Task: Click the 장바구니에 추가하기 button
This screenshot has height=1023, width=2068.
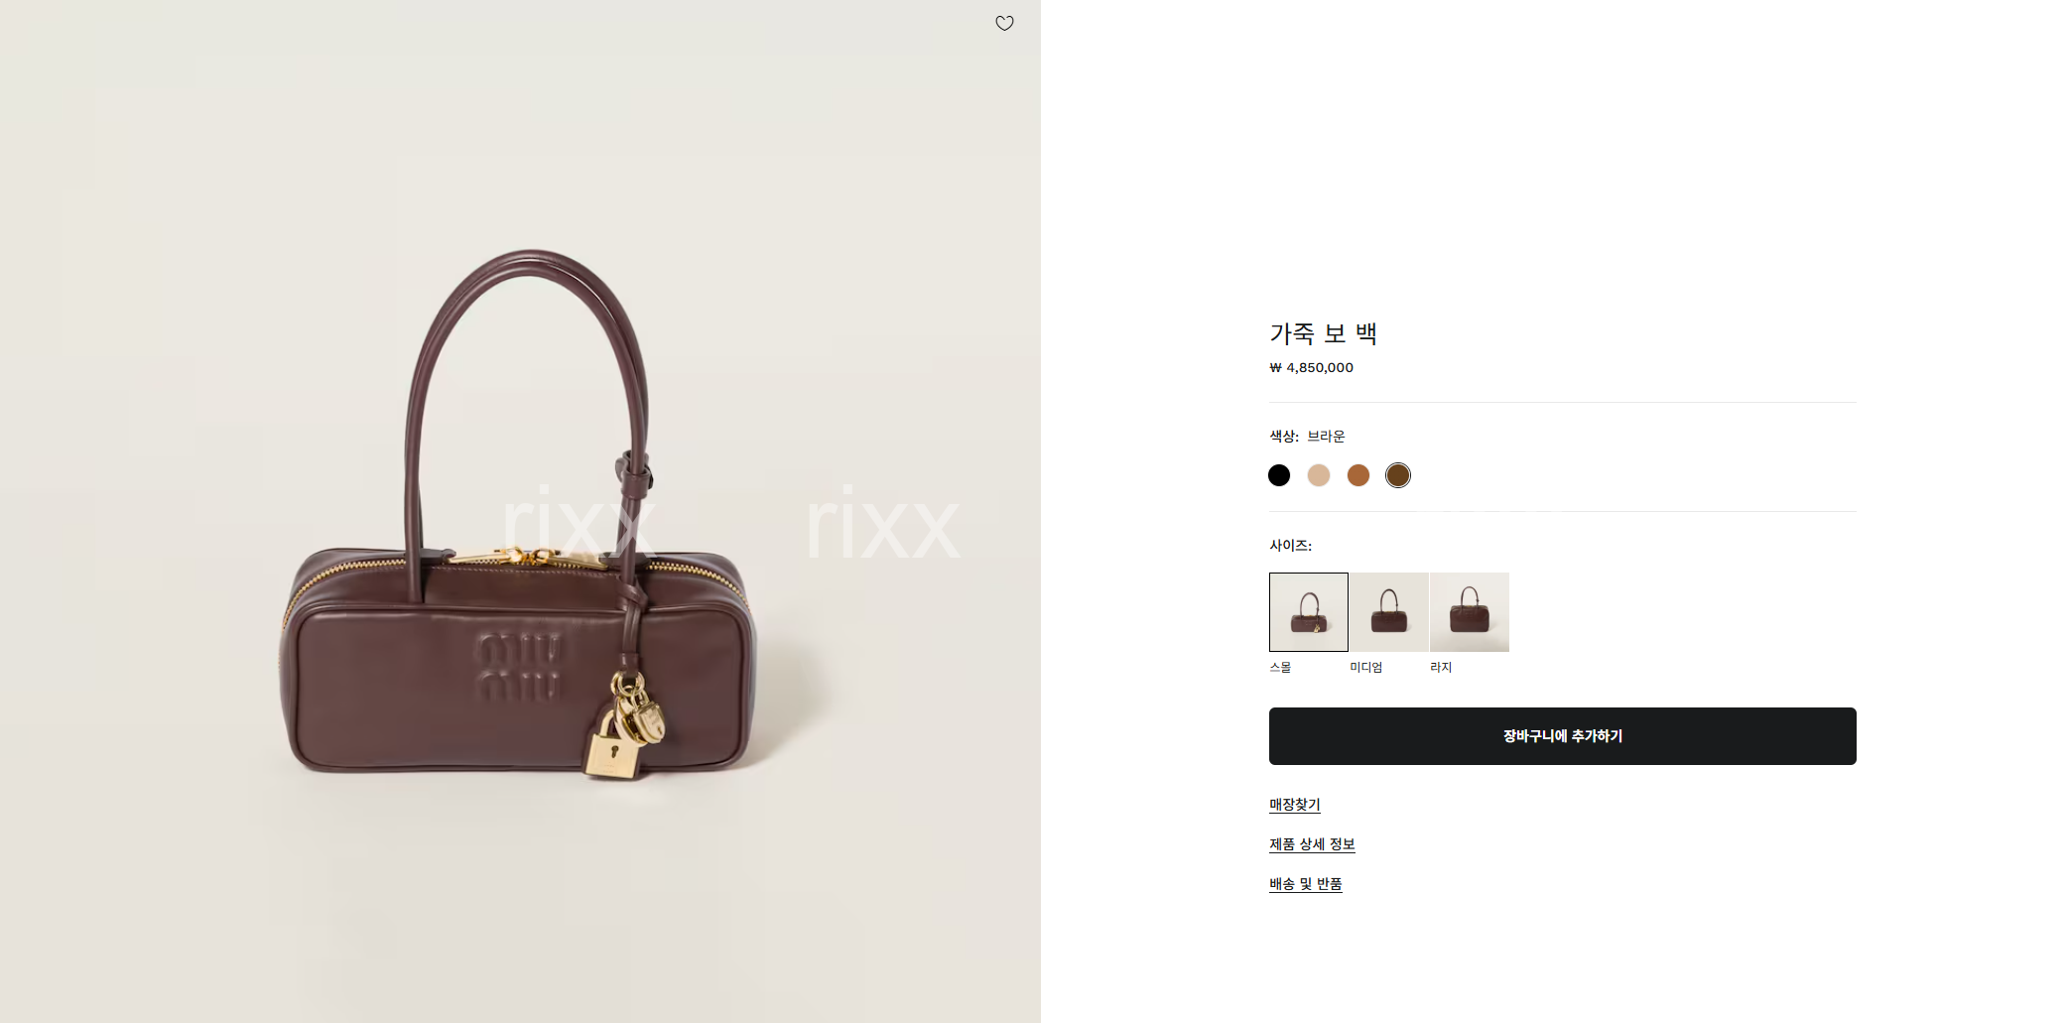Action: click(1563, 736)
